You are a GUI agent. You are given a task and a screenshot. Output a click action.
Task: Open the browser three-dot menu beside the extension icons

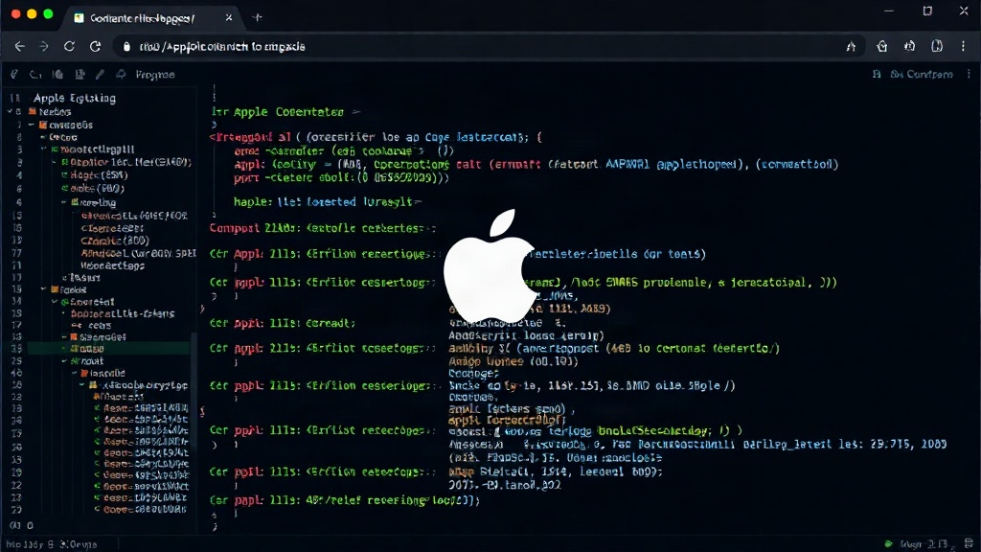click(x=964, y=46)
